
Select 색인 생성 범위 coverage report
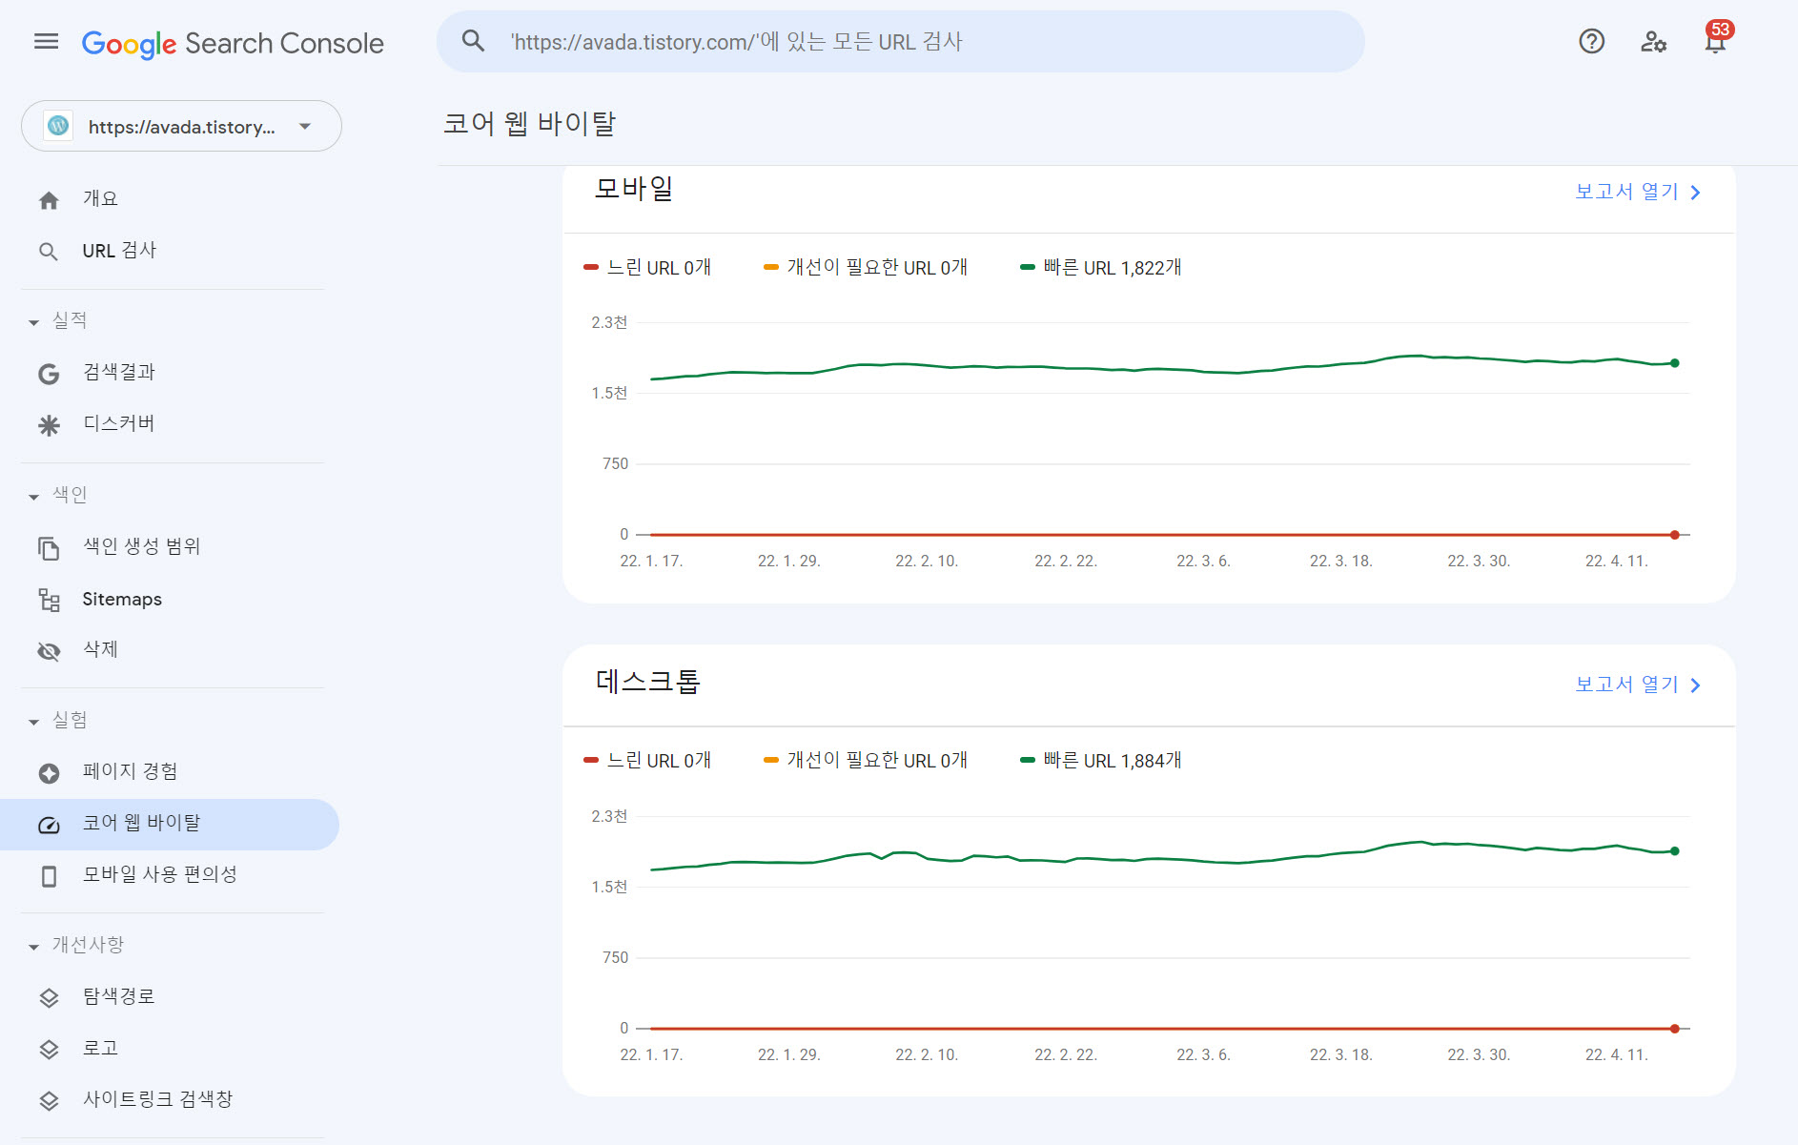coord(141,546)
